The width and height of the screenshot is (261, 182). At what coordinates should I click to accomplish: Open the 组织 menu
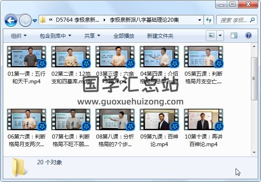point(18,36)
